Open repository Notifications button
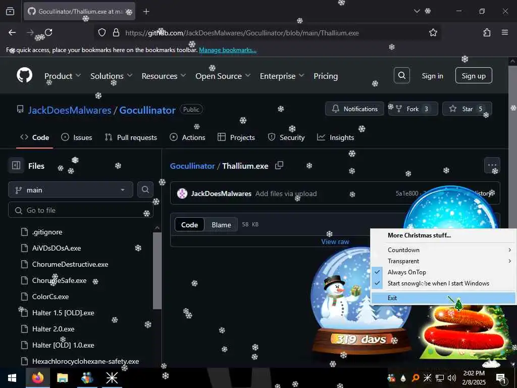 [x=354, y=109]
